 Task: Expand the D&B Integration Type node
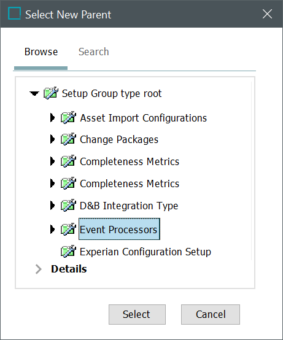click(52, 206)
